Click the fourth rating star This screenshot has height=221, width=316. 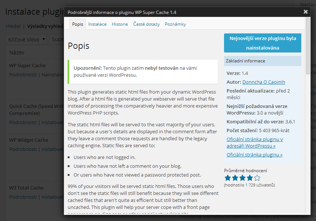pos(250,178)
